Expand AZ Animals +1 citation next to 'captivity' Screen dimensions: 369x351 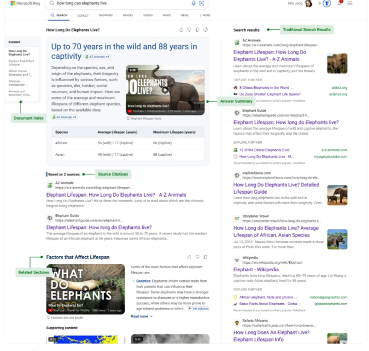point(97,57)
